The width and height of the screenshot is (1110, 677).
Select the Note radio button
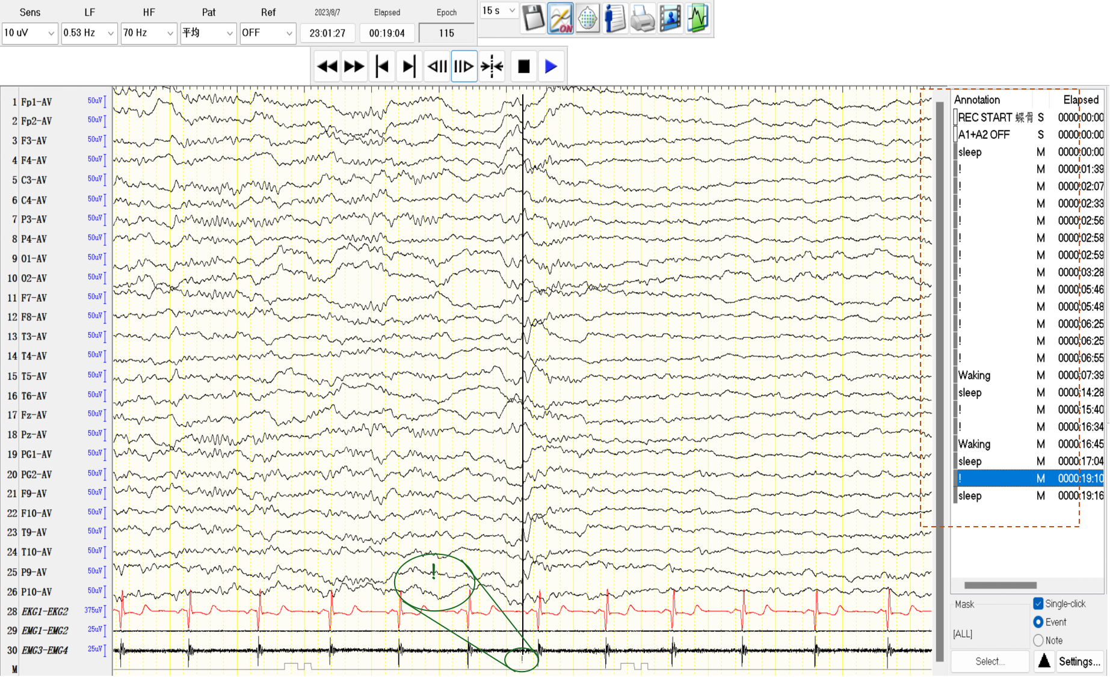(x=1038, y=640)
